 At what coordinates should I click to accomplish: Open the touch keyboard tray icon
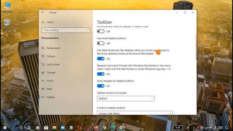coord(220,128)
